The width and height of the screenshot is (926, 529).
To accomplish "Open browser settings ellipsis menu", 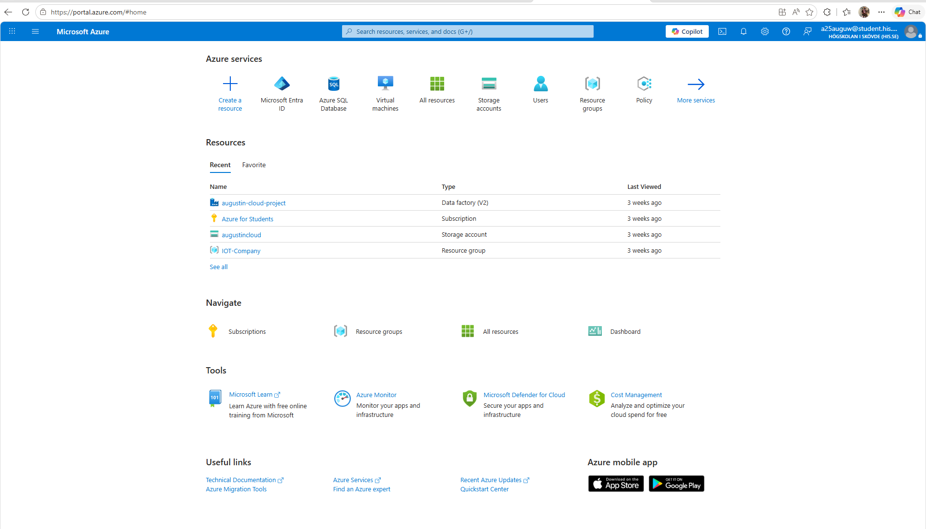I will (x=881, y=12).
